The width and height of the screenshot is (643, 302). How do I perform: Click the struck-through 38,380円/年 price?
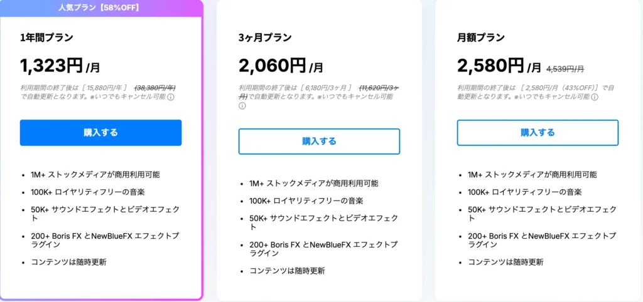point(154,88)
